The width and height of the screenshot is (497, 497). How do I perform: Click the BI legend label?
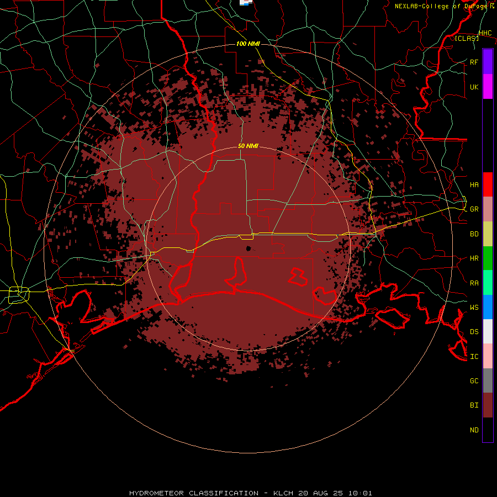pos(474,405)
